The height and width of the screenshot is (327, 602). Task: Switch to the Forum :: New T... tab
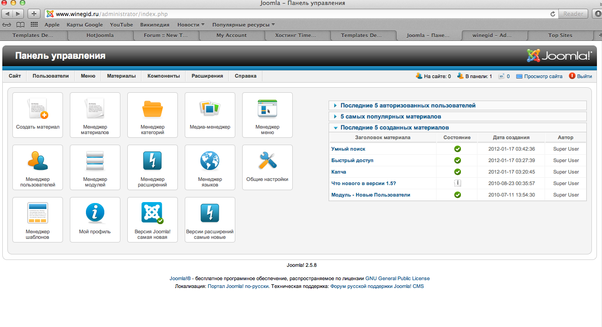tap(166, 35)
